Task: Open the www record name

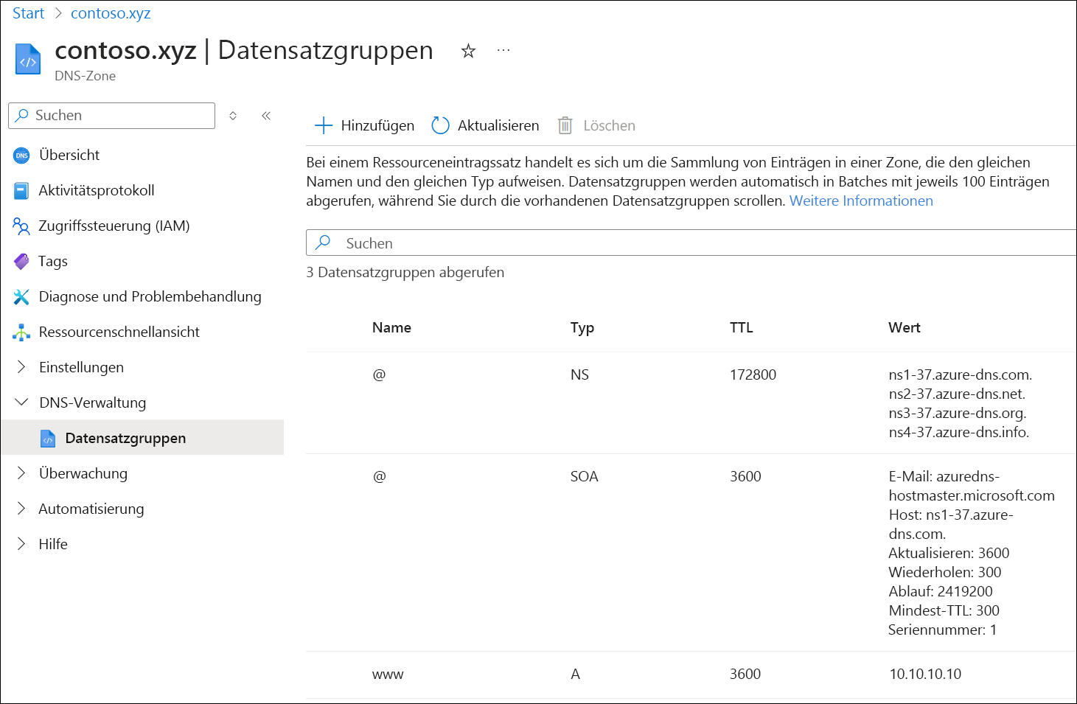Action: [388, 675]
